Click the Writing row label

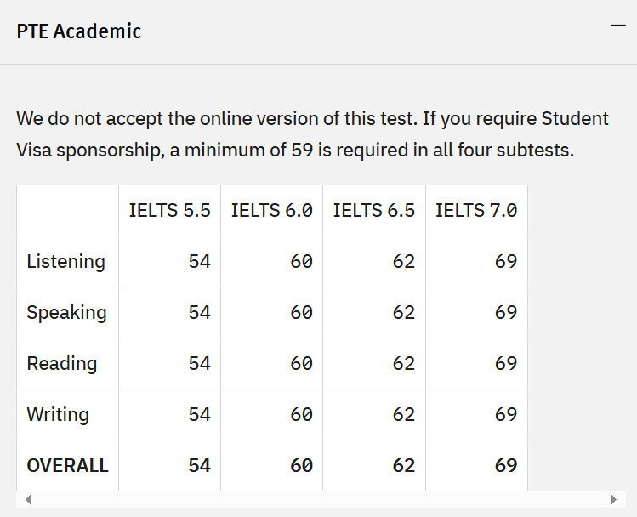click(x=57, y=414)
